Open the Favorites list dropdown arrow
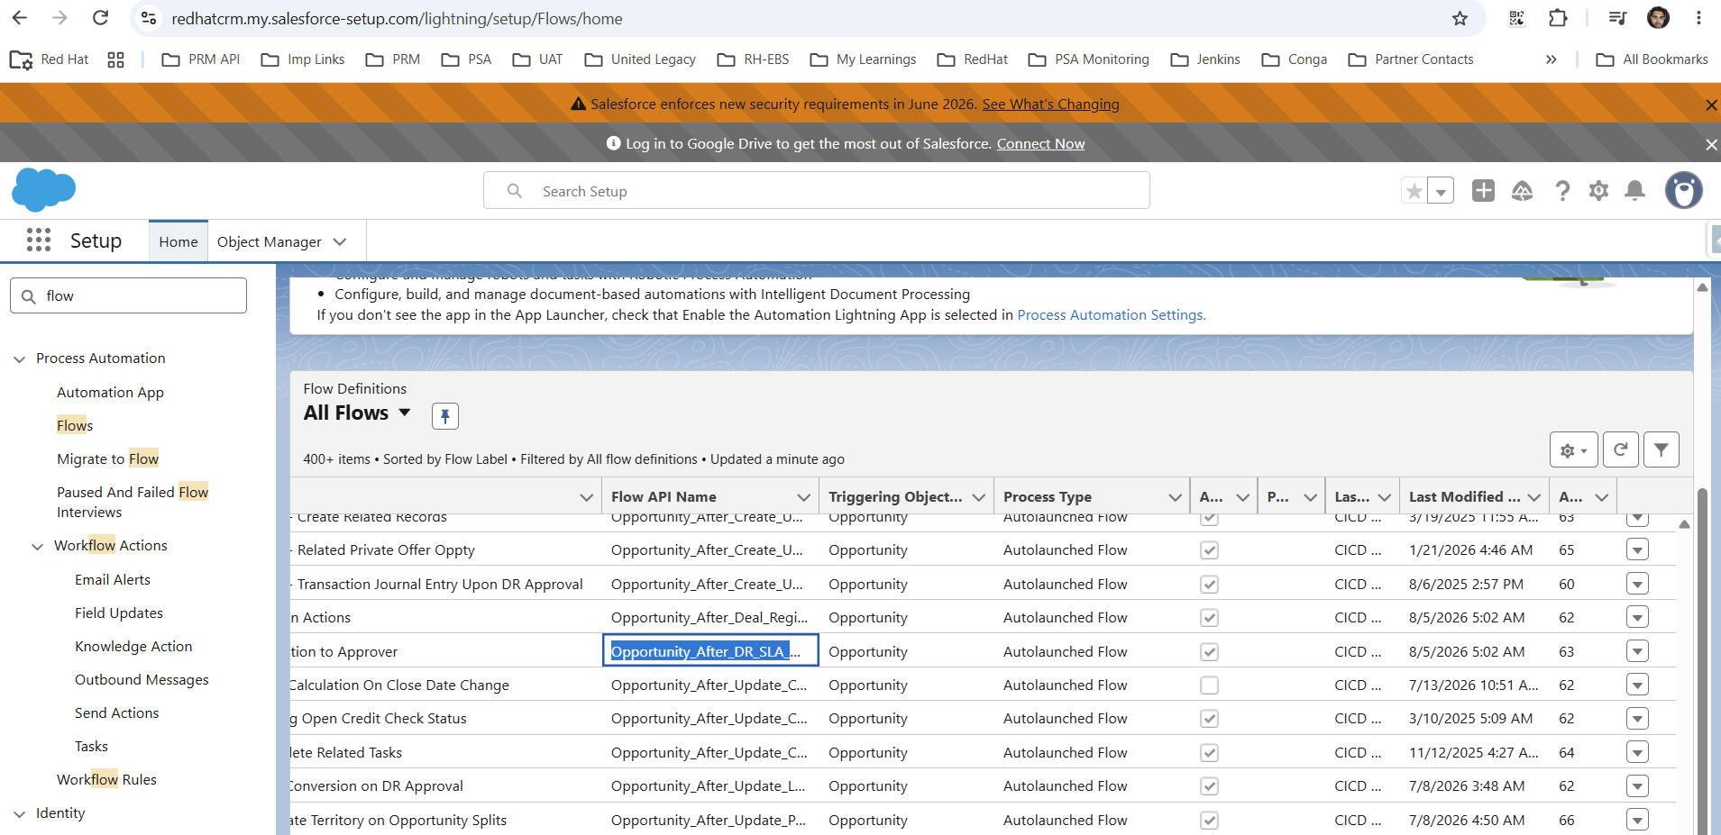This screenshot has width=1721, height=835. click(x=1441, y=191)
